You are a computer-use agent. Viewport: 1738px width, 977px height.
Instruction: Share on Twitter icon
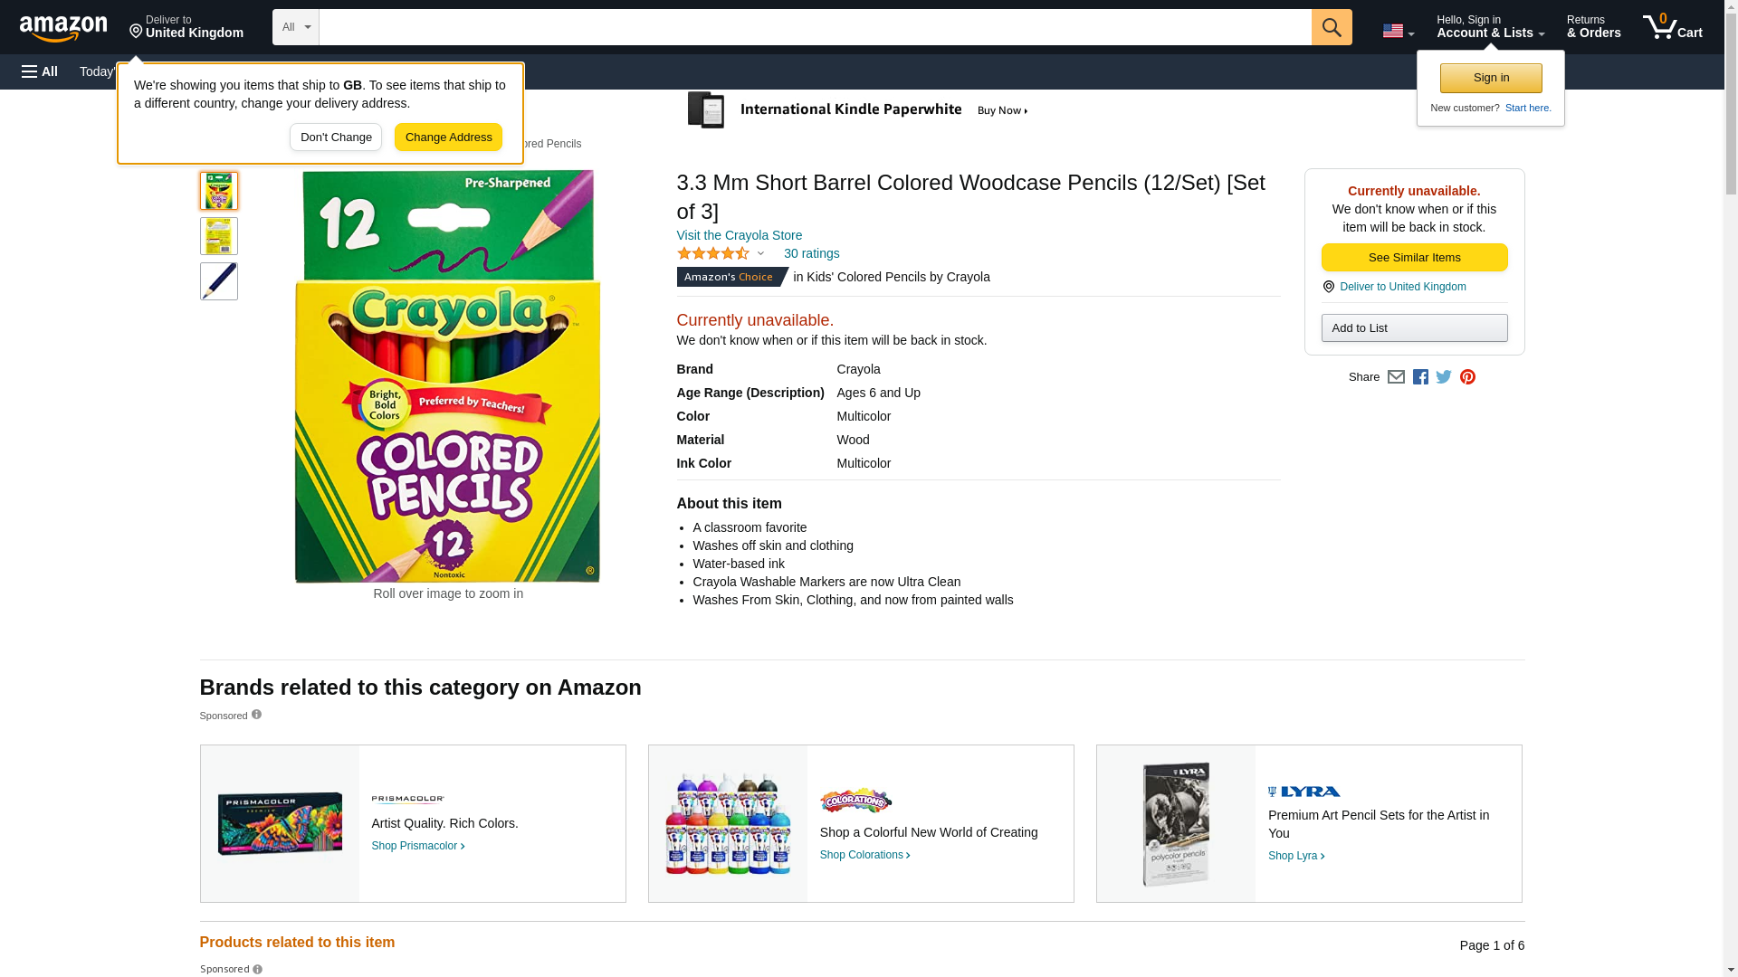[1444, 377]
